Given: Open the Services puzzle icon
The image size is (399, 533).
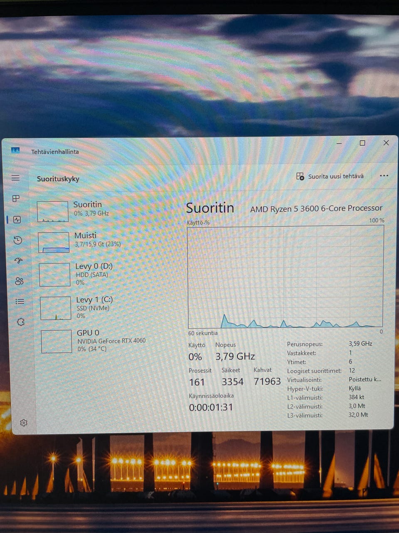Looking at the screenshot, I should (x=20, y=322).
